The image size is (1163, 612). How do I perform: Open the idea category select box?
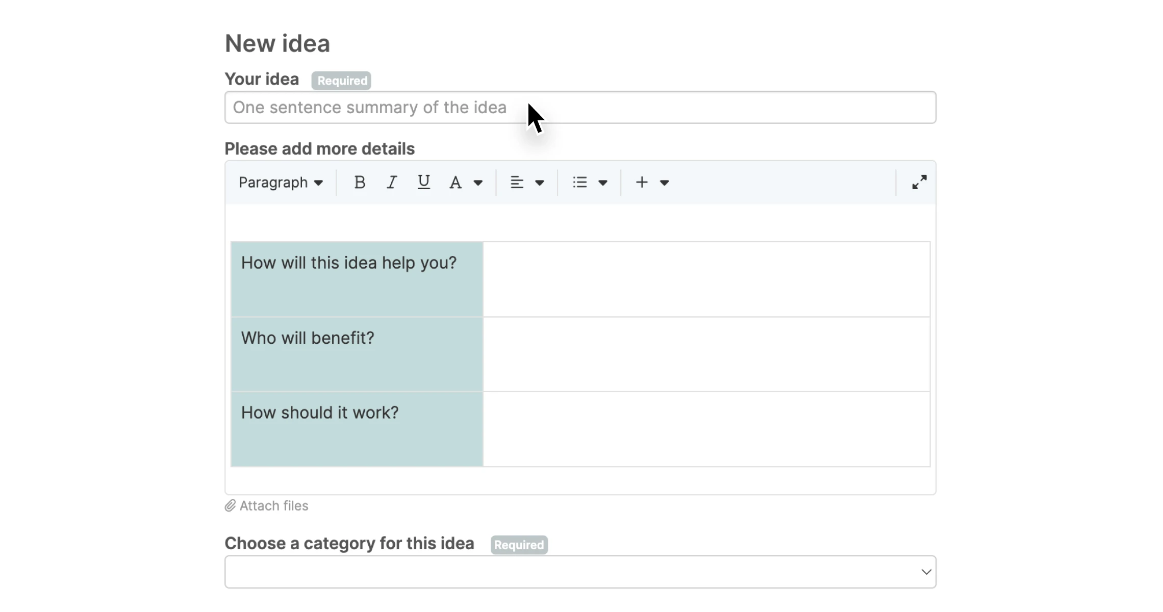point(580,572)
